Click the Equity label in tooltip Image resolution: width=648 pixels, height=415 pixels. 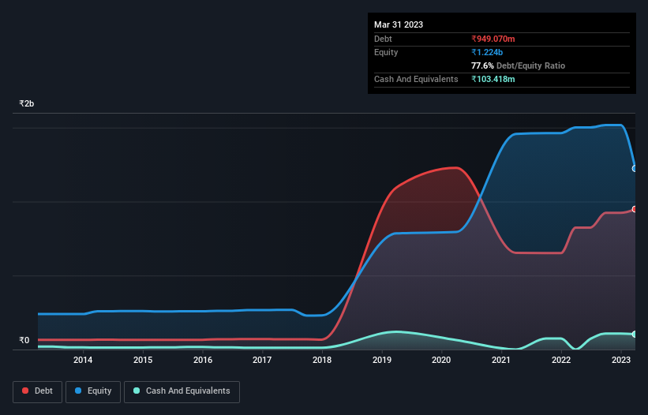[386, 52]
